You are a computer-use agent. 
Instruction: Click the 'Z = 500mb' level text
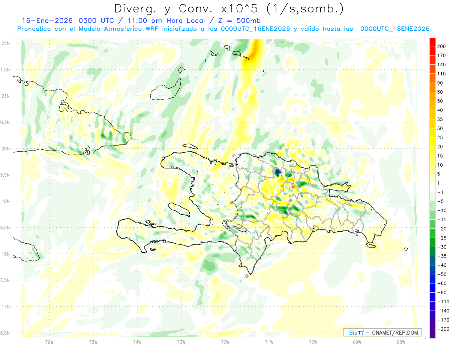[239, 21]
